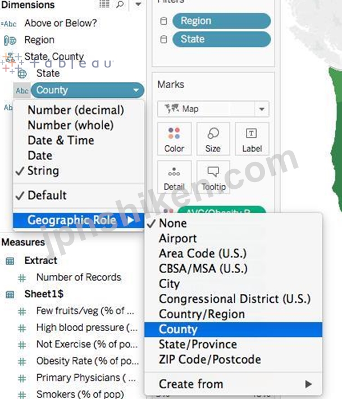Select the Not Exercise measure
342x399 pixels.
pos(87,344)
